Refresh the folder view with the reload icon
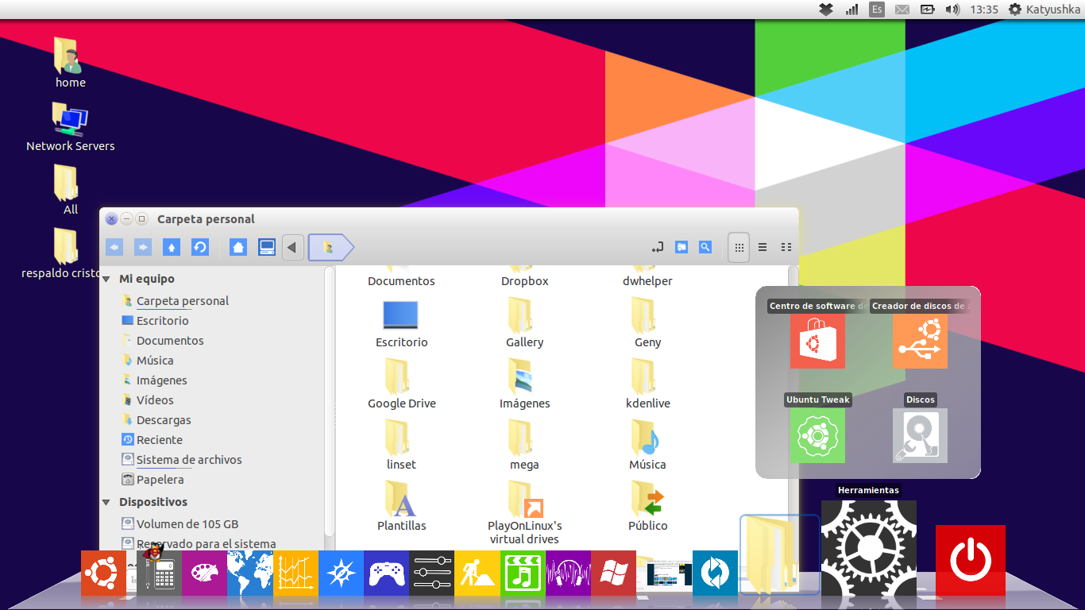 (x=200, y=247)
